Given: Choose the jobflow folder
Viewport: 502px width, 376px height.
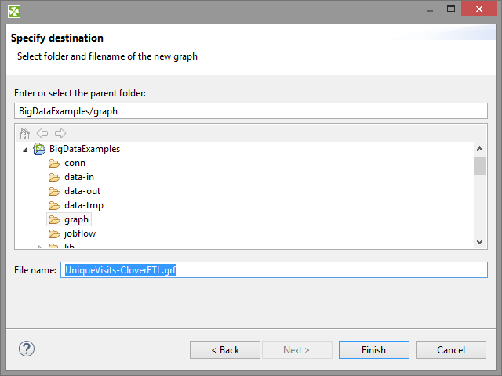Looking at the screenshot, I should (x=80, y=233).
